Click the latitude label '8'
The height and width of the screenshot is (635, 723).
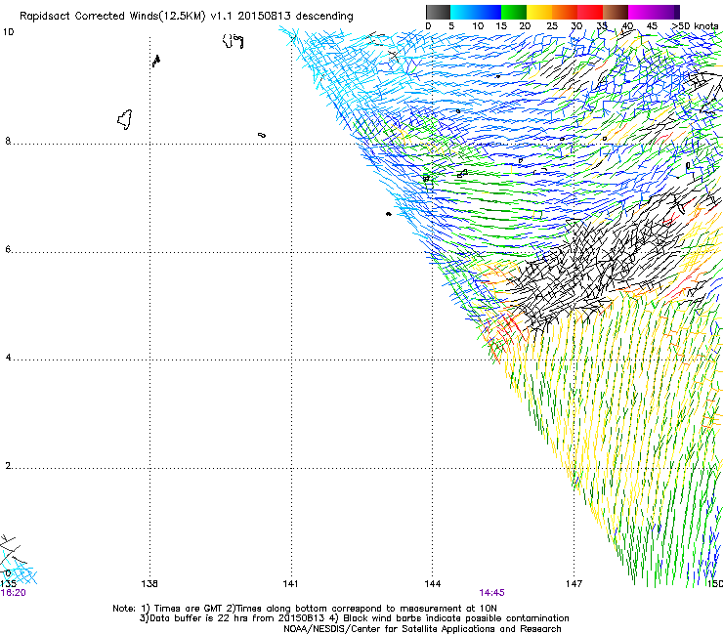tap(8, 141)
